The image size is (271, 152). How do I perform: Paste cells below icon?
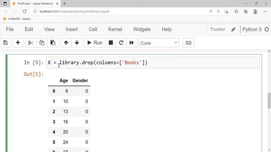(x=53, y=43)
